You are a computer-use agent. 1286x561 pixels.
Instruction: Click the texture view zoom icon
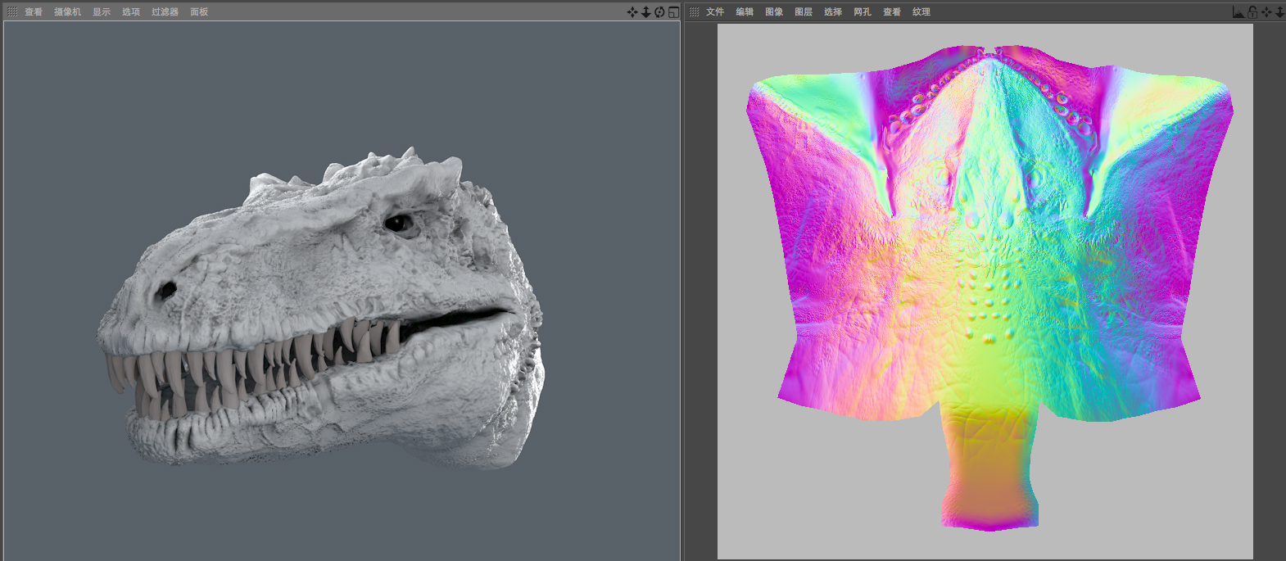(x=1279, y=12)
